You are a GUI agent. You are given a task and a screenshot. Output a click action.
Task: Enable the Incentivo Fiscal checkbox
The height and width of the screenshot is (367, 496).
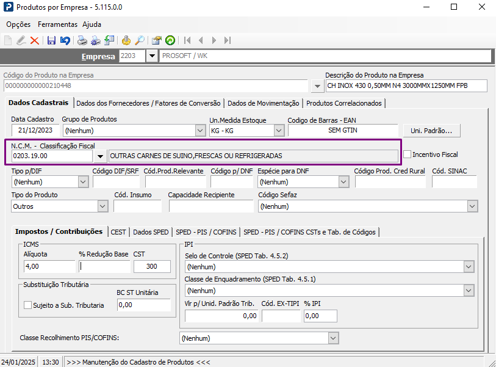(x=408, y=154)
